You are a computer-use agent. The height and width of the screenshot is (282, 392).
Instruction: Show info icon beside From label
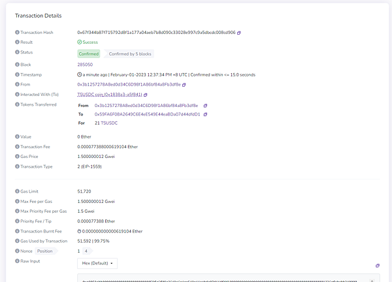coord(17,84)
